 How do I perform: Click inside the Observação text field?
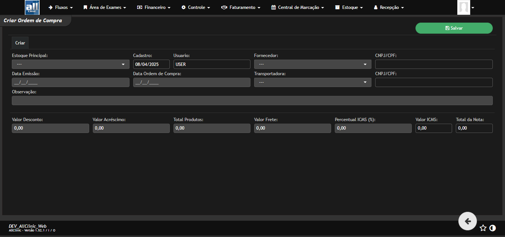point(252,100)
